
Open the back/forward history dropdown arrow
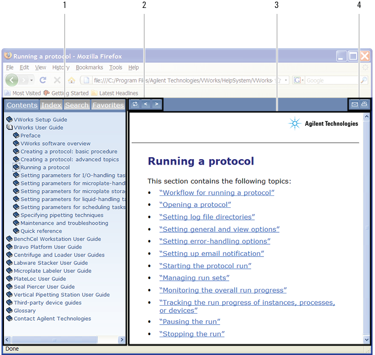point(31,81)
